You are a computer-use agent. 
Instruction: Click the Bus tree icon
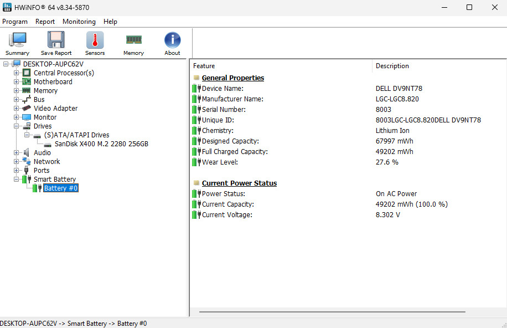pyautogui.click(x=27, y=99)
